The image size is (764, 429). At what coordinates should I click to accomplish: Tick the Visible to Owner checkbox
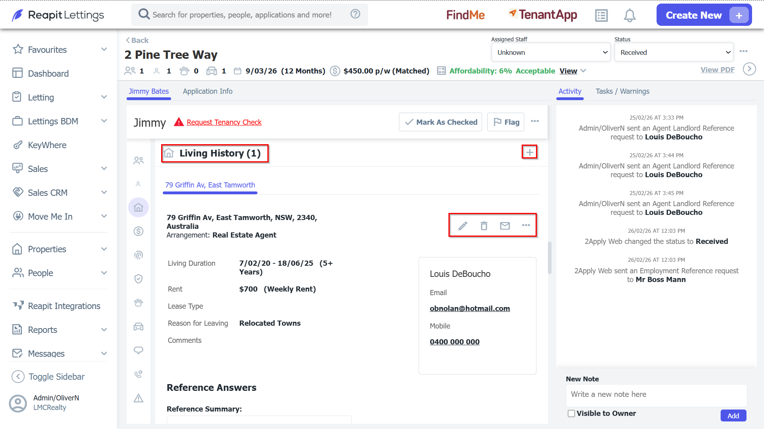click(571, 414)
